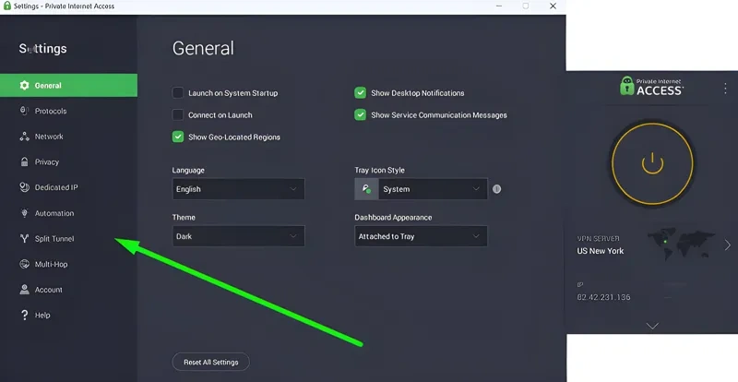
Task: Click the General gear icon in sidebar
Action: [x=25, y=85]
